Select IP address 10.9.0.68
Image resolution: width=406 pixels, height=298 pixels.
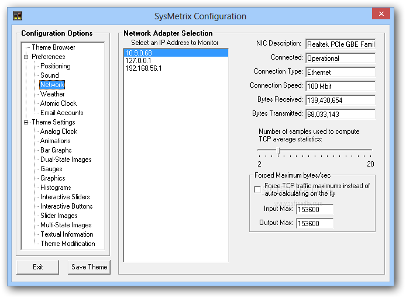click(176, 53)
